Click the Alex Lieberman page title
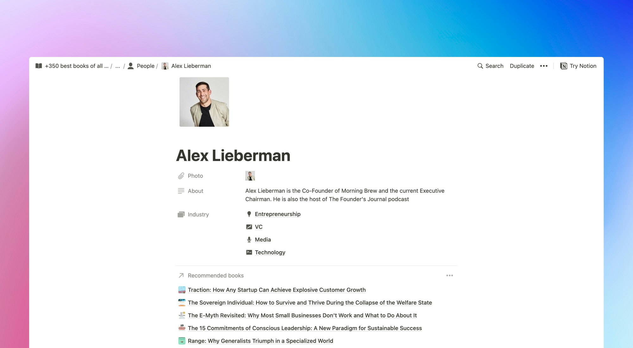This screenshot has height=348, width=633. pyautogui.click(x=233, y=155)
